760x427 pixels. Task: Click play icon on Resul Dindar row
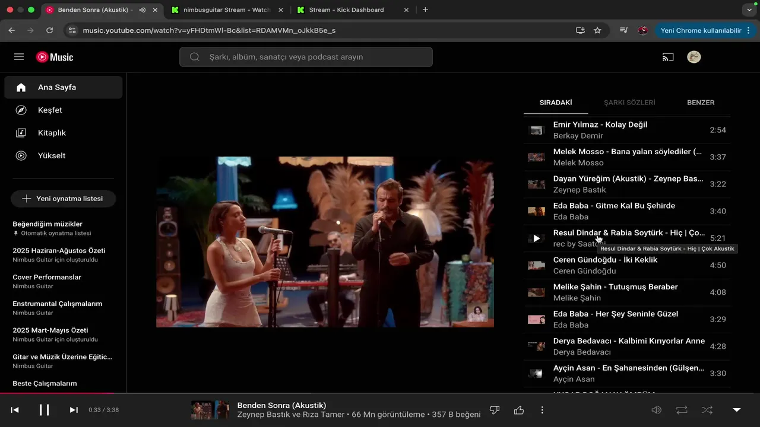[x=536, y=238]
